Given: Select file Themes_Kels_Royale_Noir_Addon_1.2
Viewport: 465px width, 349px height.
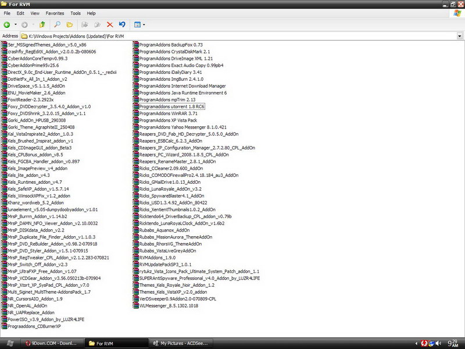Looking at the screenshot, I should 177,285.
